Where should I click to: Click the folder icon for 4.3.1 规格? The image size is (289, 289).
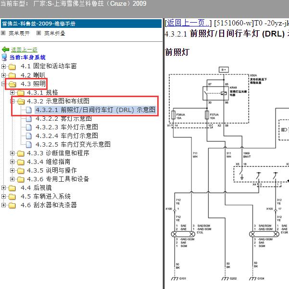pos(21,92)
